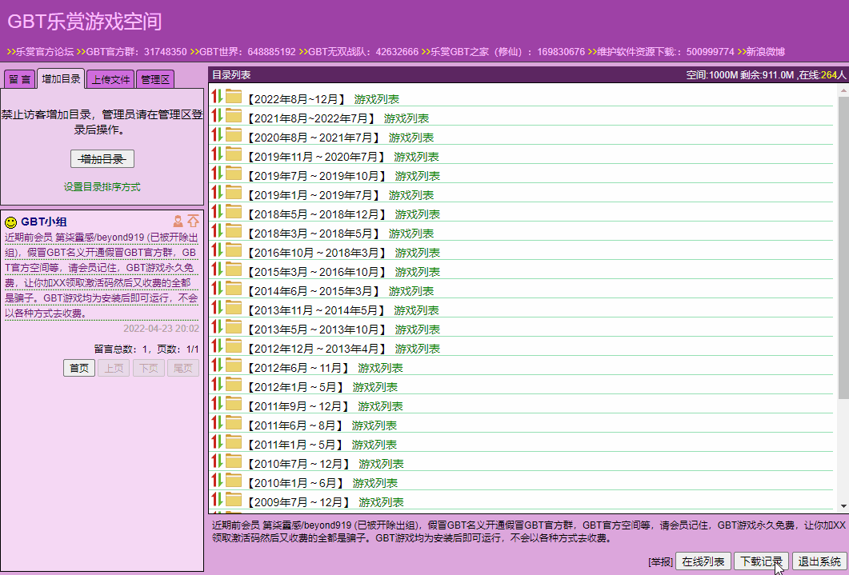Viewport: 849px width, 575px height.
Task: Click GBT无双战队：42632666 header link
Action: click(x=363, y=52)
